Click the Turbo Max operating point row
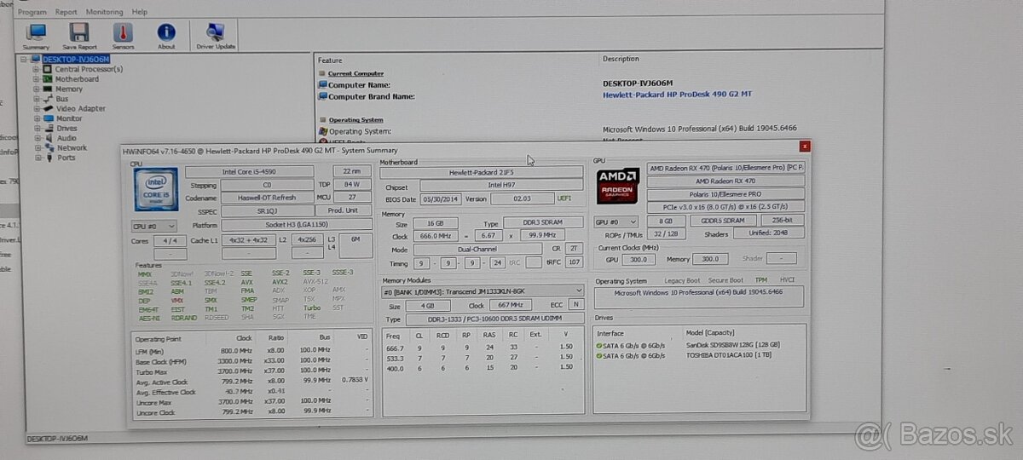1023x460 pixels. pos(252,371)
